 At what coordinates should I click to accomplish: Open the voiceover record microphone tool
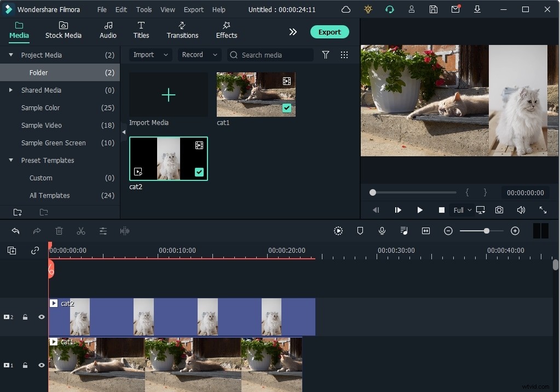pyautogui.click(x=382, y=231)
